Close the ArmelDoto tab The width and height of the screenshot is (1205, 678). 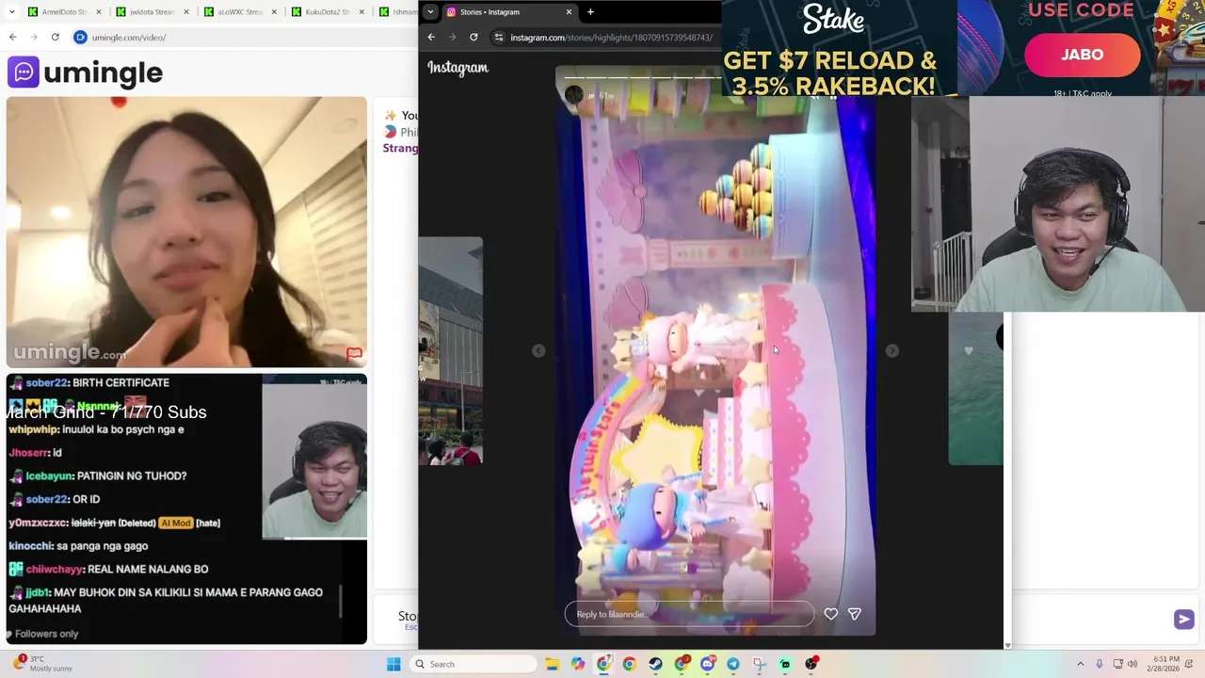[x=98, y=12]
